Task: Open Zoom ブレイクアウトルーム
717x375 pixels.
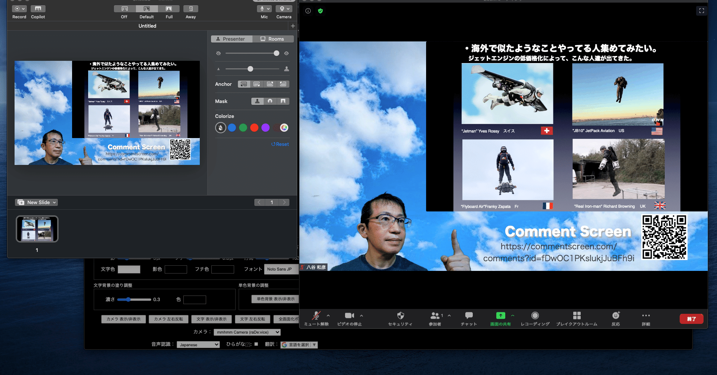Action: (577, 318)
